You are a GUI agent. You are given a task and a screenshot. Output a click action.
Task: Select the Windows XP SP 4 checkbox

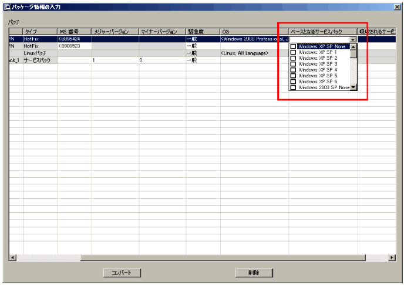pos(293,70)
